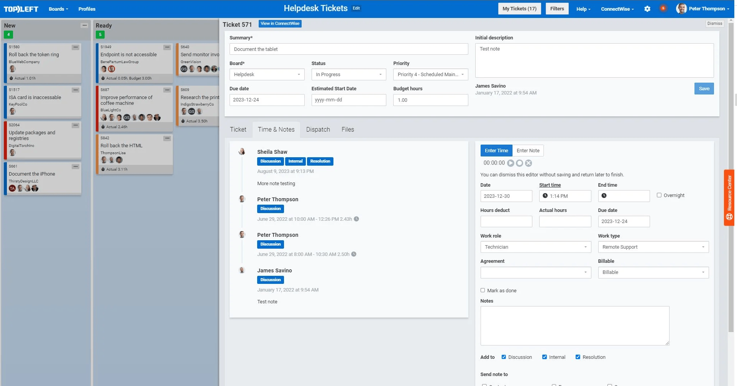Open card menu for Document the iPhone
Image resolution: width=737 pixels, height=386 pixels.
click(x=76, y=166)
